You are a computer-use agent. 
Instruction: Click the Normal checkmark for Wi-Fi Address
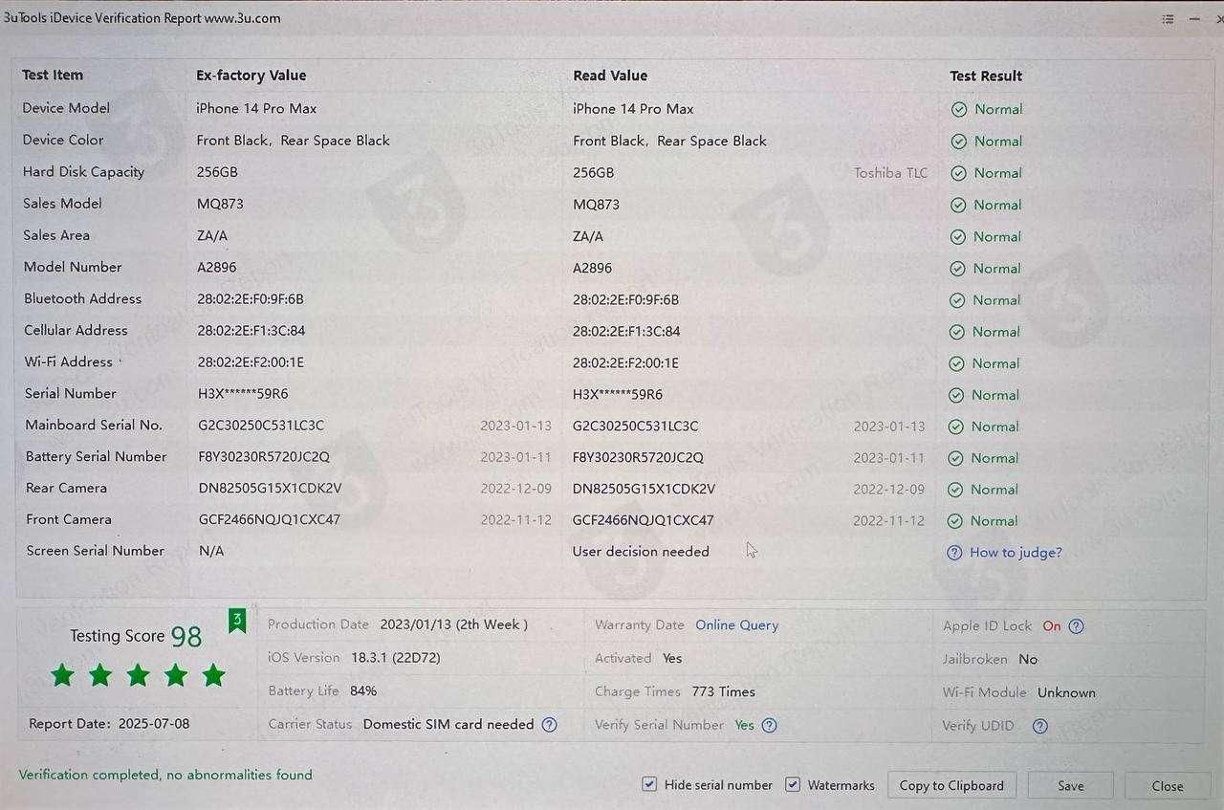(x=956, y=363)
